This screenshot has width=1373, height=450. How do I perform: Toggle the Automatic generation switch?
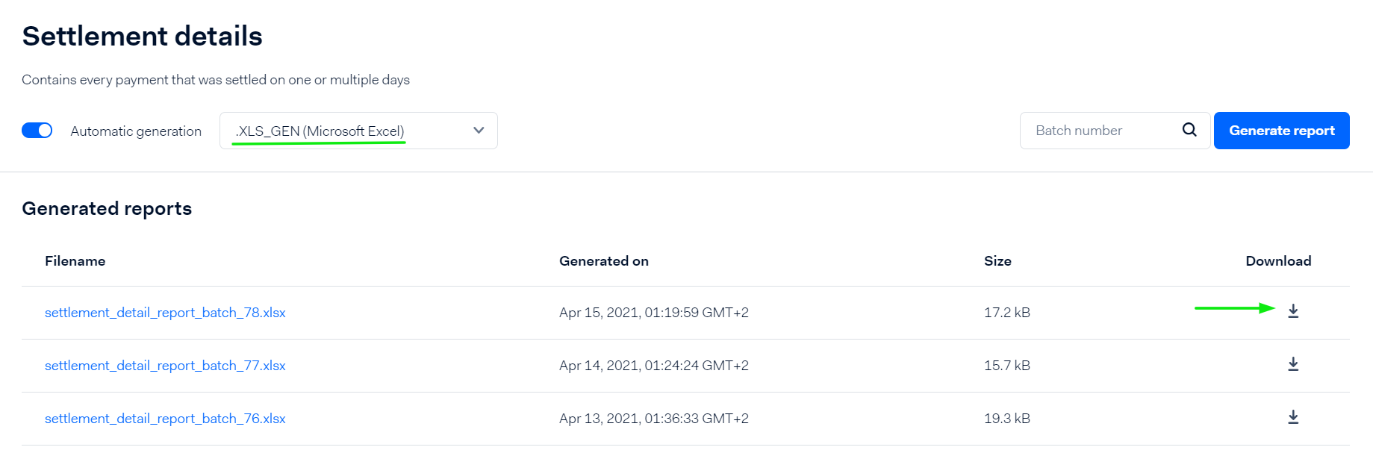(37, 131)
